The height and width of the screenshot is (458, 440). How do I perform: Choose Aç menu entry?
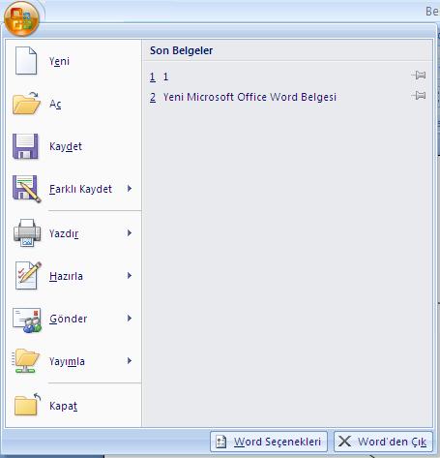click(x=73, y=104)
